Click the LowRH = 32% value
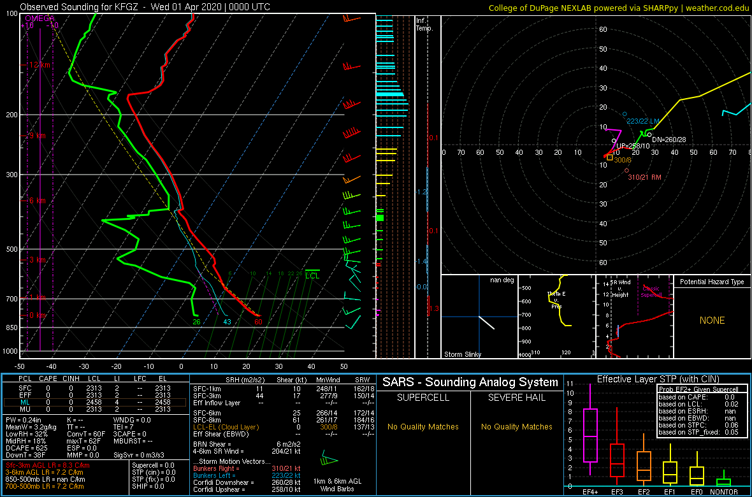Viewport: 752px width, 497px height. (25, 433)
